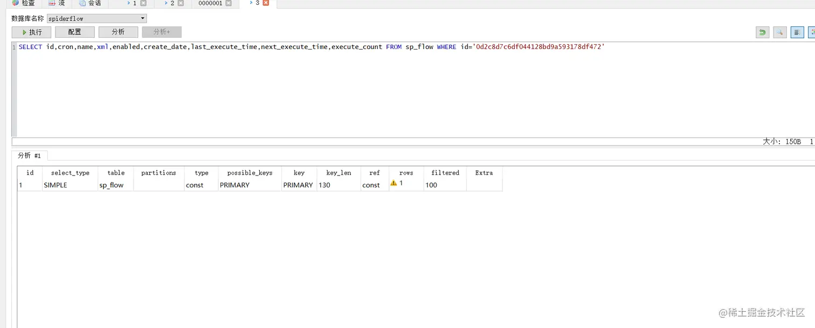This screenshot has width=815, height=328.
Task: Click the rows column header
Action: [x=406, y=173]
